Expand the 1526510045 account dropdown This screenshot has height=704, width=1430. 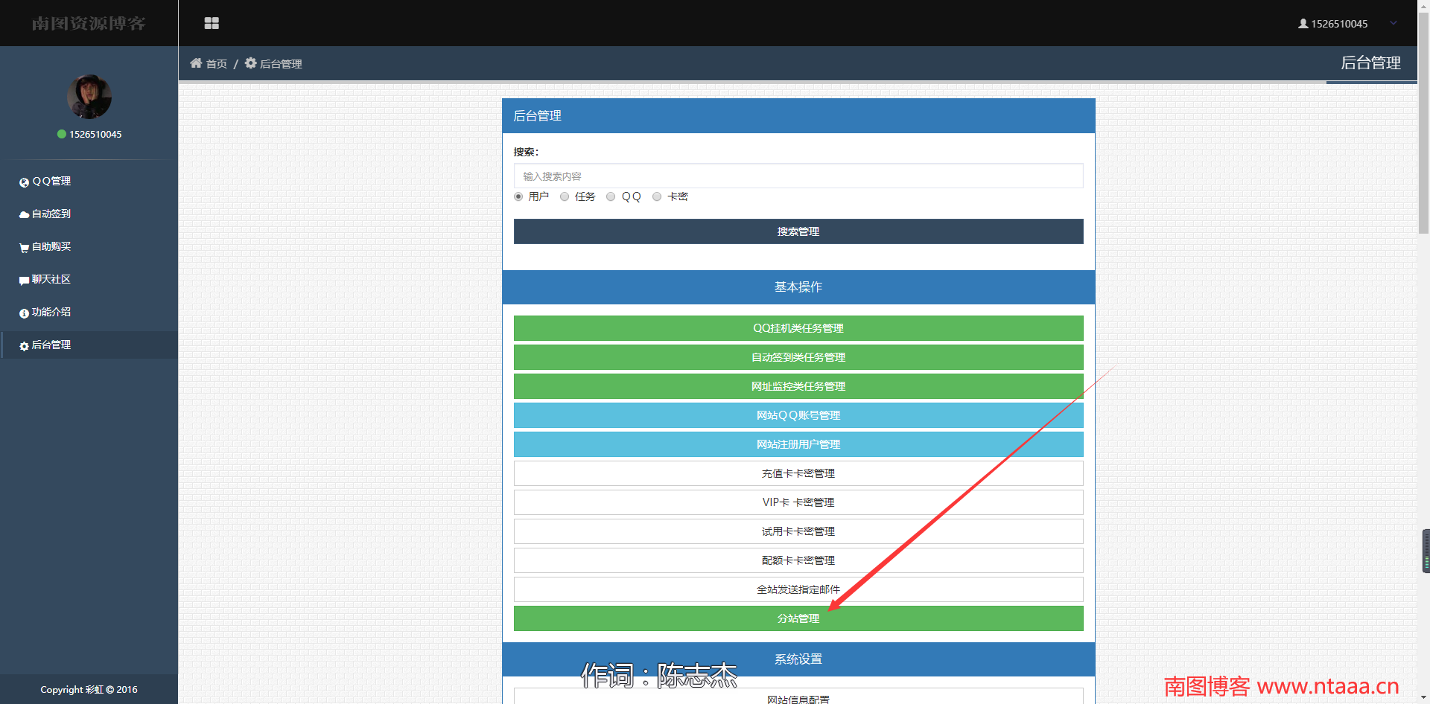[1338, 24]
